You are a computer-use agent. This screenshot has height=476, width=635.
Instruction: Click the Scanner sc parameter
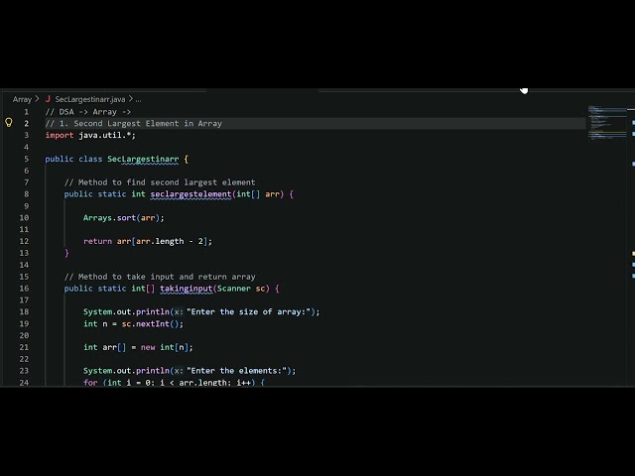pyautogui.click(x=241, y=289)
